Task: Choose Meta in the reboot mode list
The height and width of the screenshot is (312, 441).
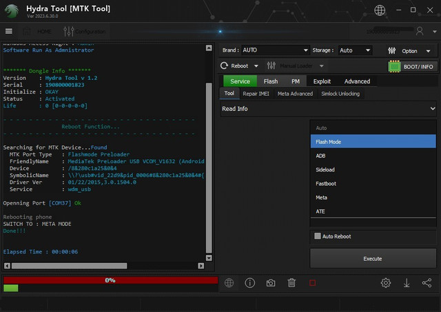Action: [x=373, y=197]
